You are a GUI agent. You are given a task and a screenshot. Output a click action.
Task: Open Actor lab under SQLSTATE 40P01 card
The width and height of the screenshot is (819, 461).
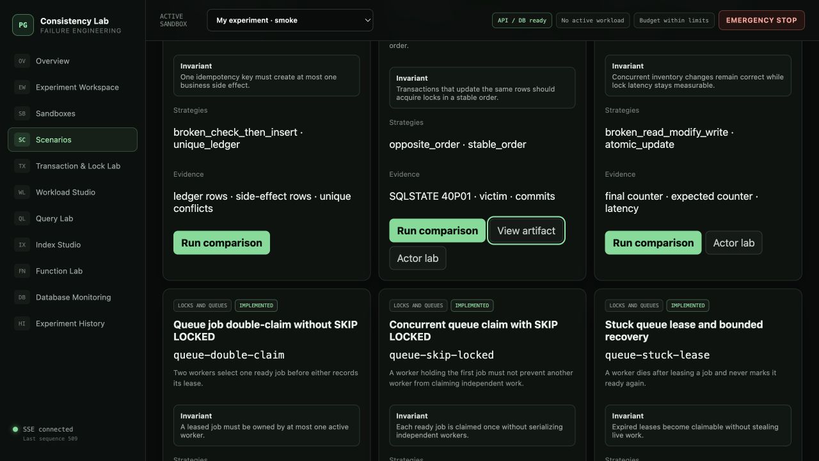[x=418, y=258]
